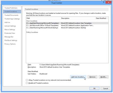
Task: Open the Date Modified column dropdown arrow
Action: click(x=107, y=18)
